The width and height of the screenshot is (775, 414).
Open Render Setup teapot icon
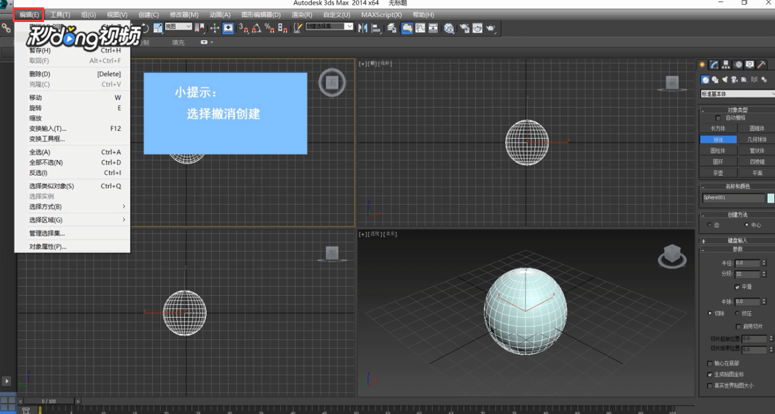pyautogui.click(x=464, y=28)
